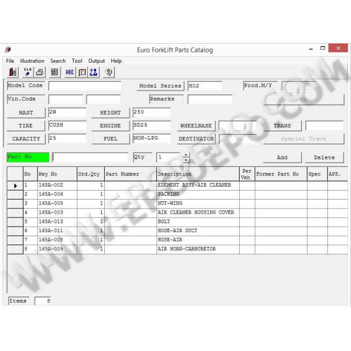Click the Model Series button
Viewport: 351px width, 351px height.
tap(160, 86)
